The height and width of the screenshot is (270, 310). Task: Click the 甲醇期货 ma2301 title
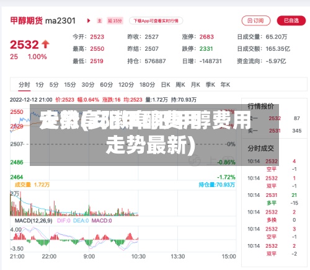[43, 20]
